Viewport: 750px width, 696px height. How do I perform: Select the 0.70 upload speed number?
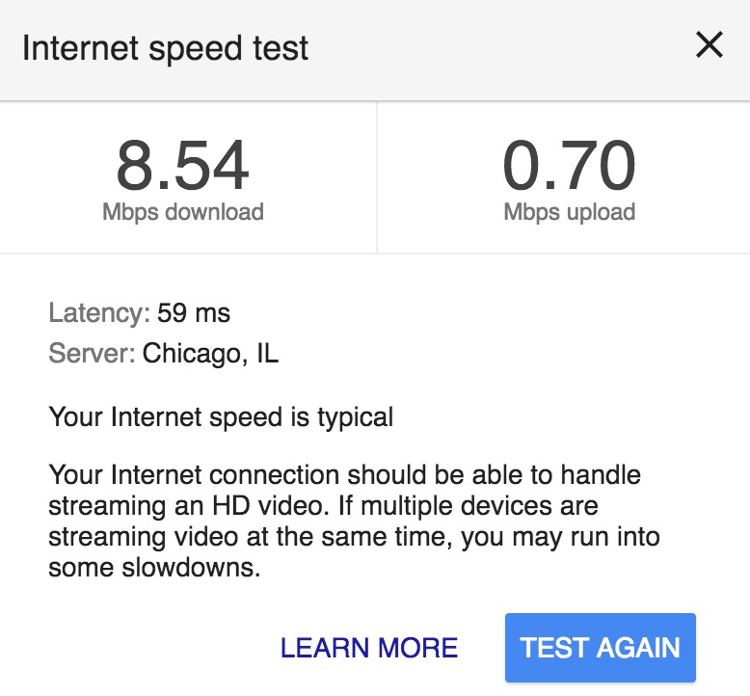569,164
